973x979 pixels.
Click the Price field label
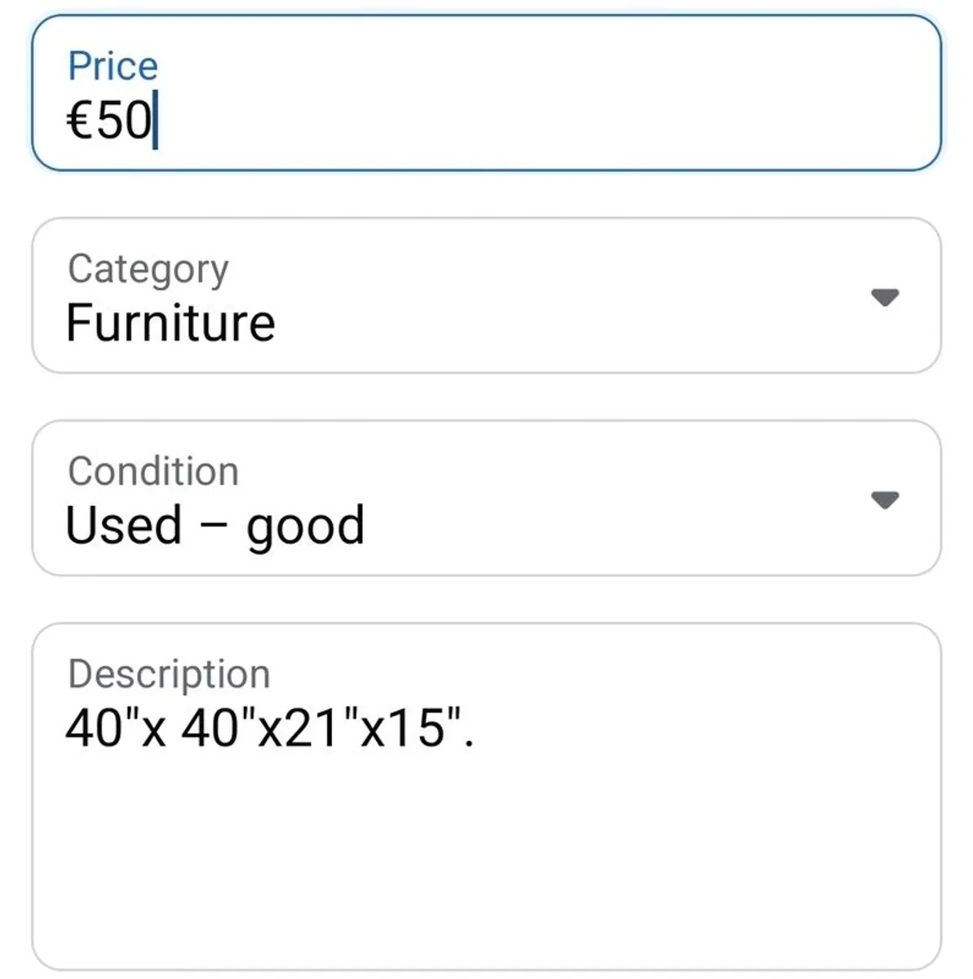(113, 66)
